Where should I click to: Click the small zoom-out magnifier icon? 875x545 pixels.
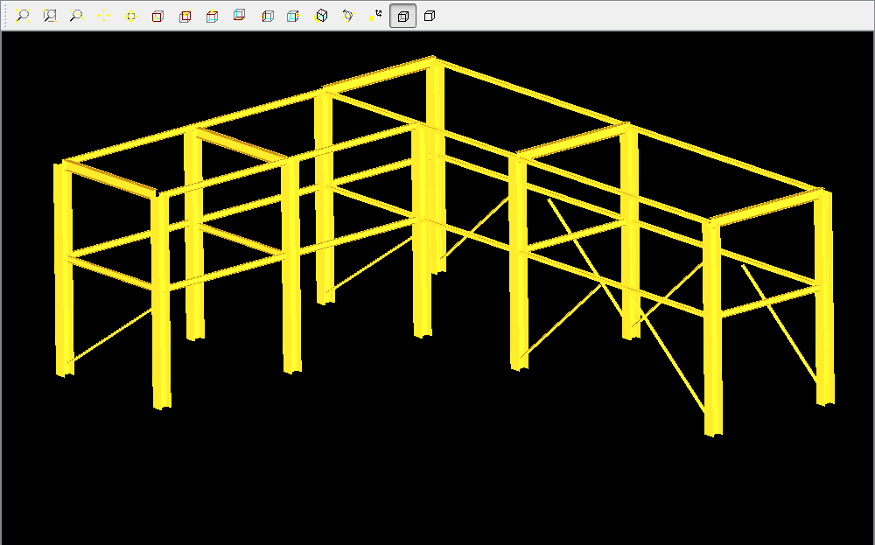76,16
